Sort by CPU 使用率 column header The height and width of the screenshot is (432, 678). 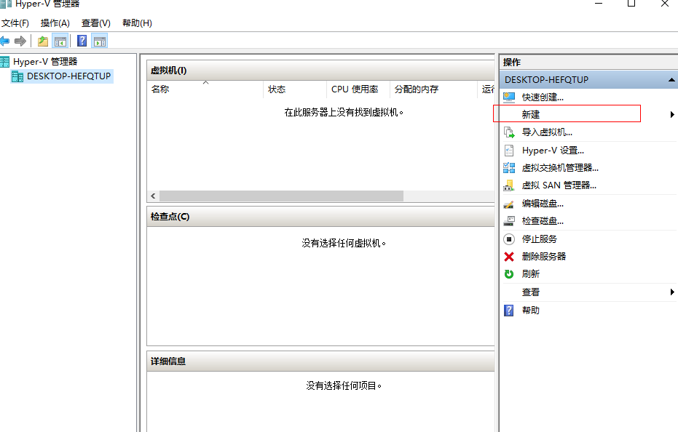click(x=358, y=89)
